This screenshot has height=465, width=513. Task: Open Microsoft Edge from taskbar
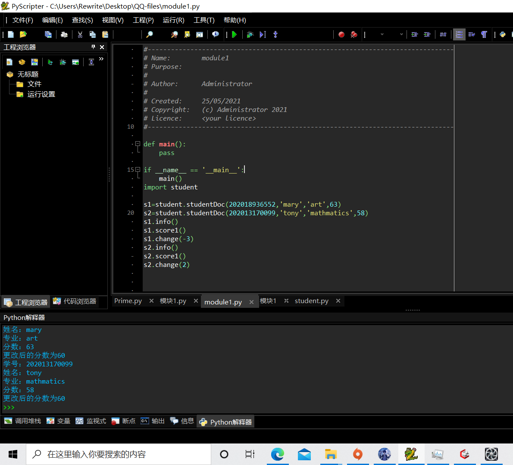pos(278,454)
